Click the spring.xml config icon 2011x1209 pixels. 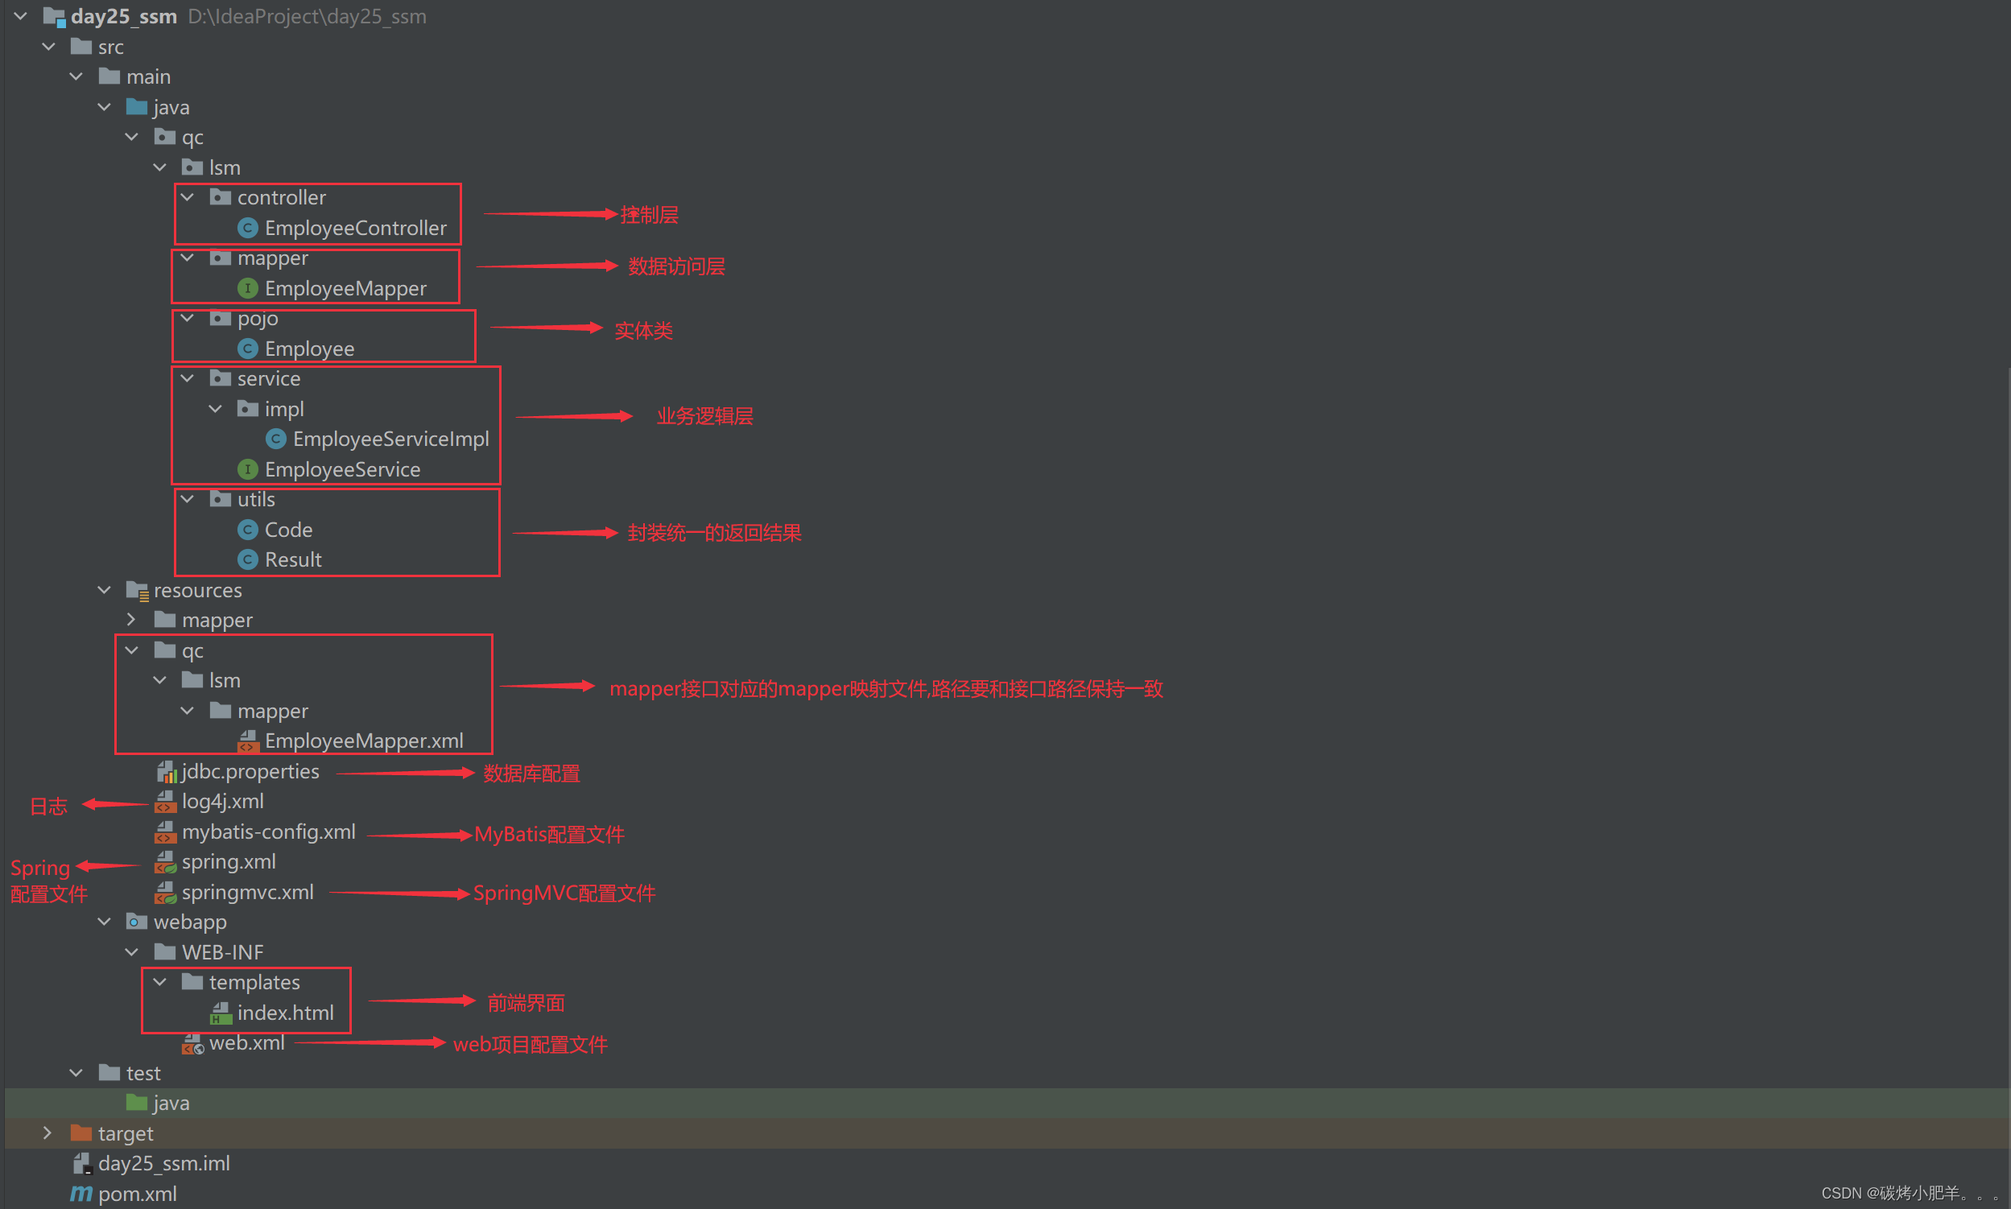click(x=165, y=862)
